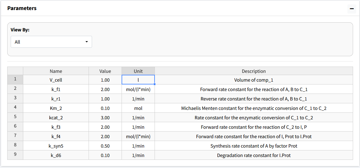Click the k_f4 unit cell mol/(l*min)
The width and height of the screenshot is (360, 168).
[x=138, y=136]
